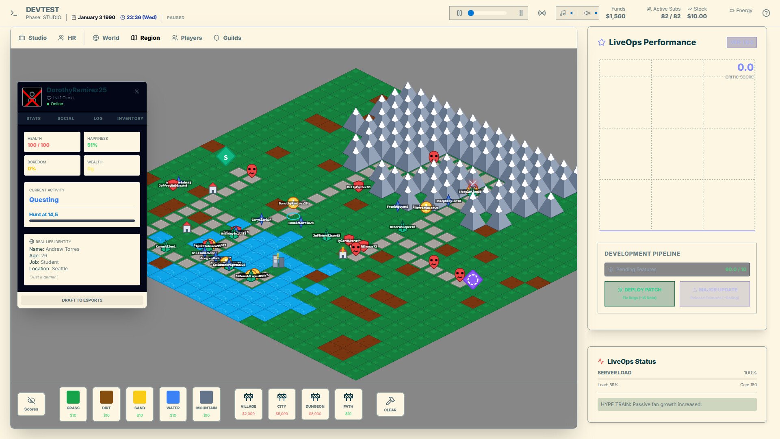Toggle Scores visibility on the map

[31, 404]
